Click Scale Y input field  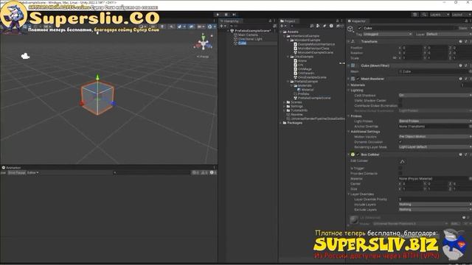pyautogui.click(x=437, y=58)
